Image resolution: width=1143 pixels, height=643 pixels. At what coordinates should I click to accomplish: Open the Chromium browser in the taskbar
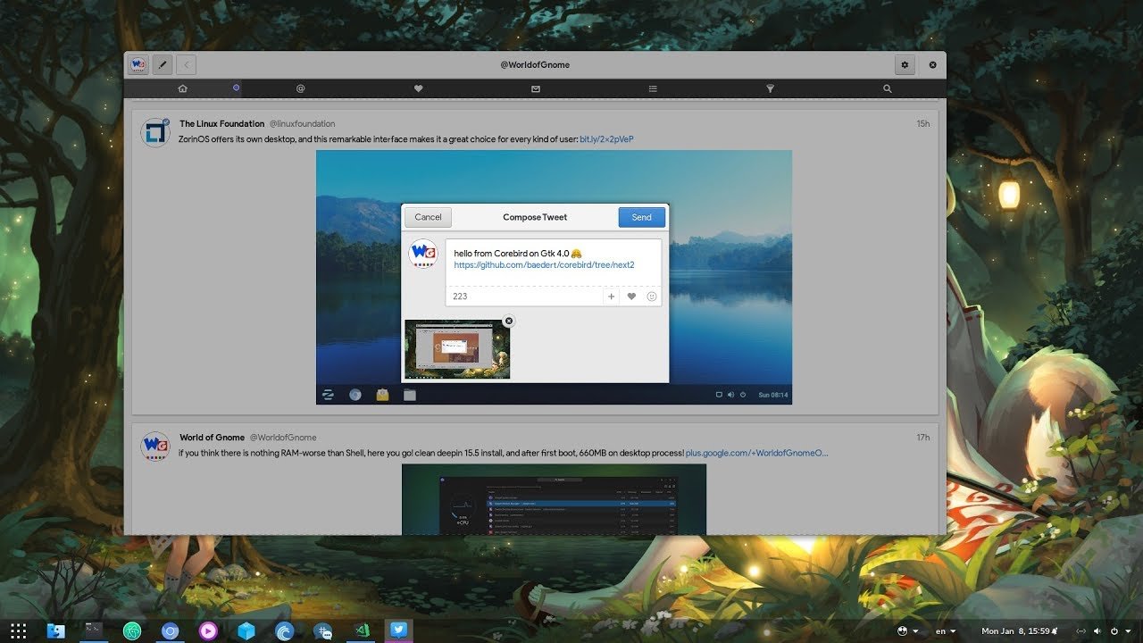170,630
